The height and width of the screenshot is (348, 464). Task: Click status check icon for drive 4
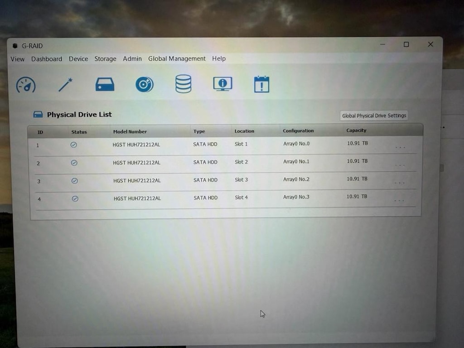point(75,199)
